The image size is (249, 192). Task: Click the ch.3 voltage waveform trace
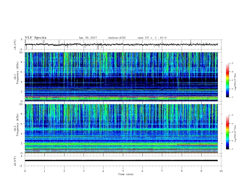pos(121,161)
